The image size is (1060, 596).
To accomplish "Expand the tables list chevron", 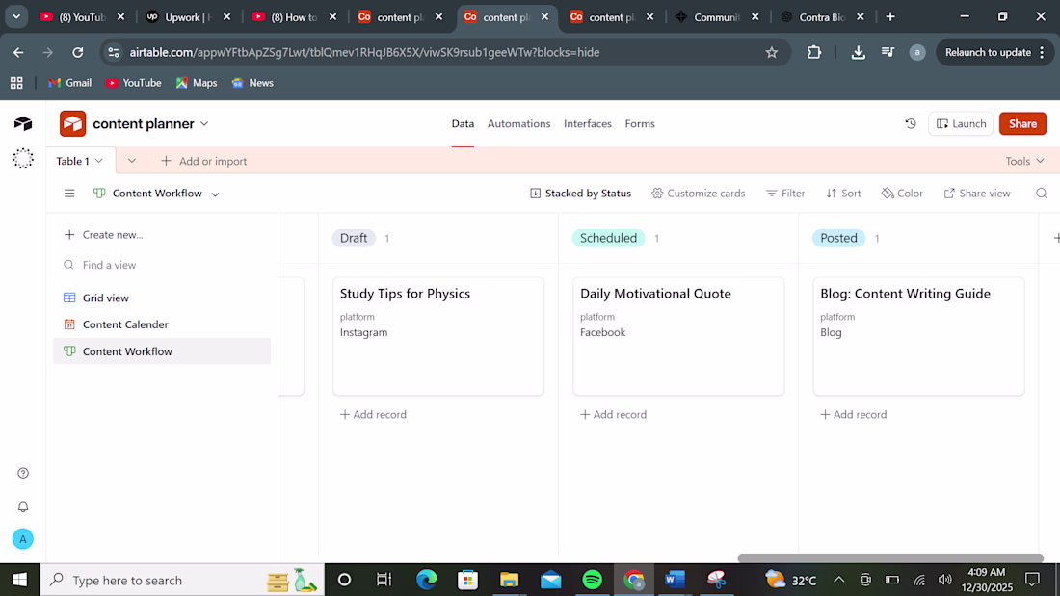I will click(x=132, y=161).
